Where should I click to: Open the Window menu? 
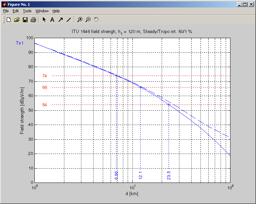coord(42,11)
